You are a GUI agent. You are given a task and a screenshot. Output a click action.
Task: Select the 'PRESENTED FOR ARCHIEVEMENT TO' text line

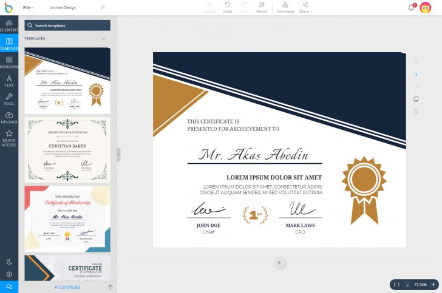pos(233,129)
